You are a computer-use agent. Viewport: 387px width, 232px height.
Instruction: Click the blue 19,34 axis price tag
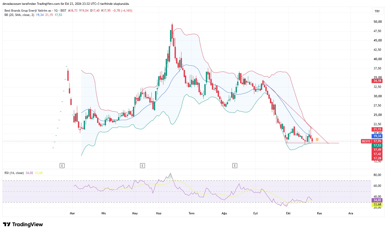pyautogui.click(x=377, y=136)
